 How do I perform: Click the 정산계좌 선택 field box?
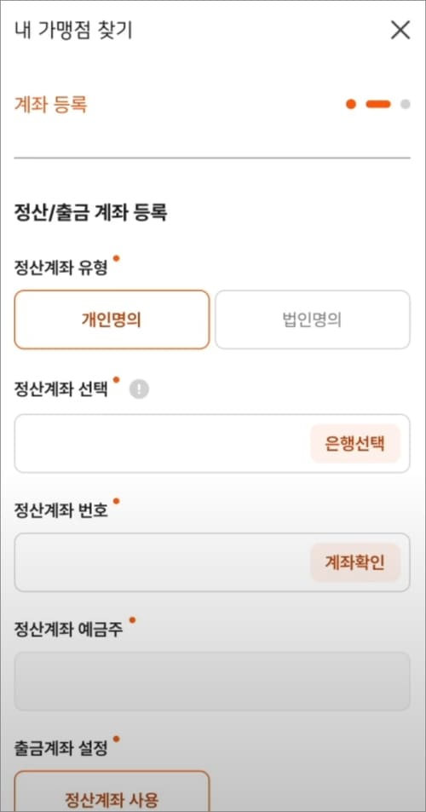(x=163, y=443)
